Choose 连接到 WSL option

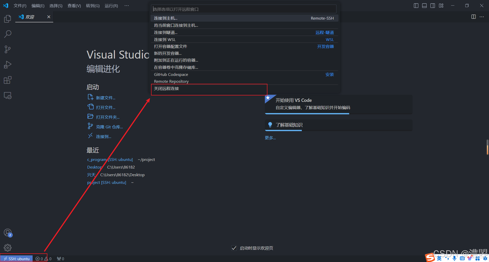244,39
